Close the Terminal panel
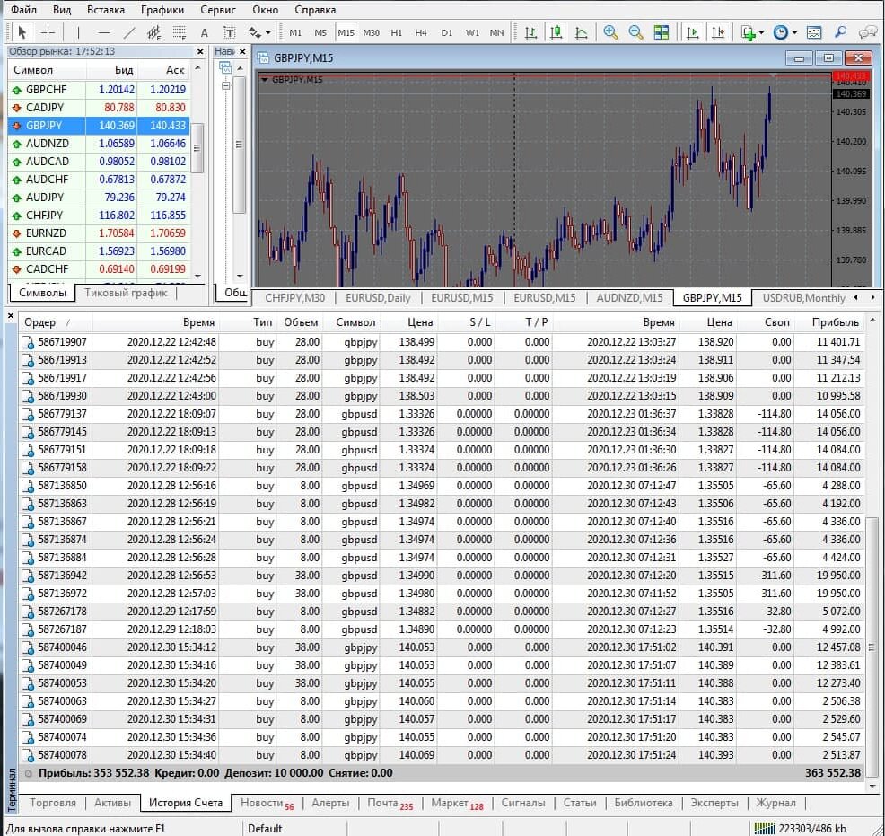Image resolution: width=885 pixels, height=836 pixels. (x=10, y=316)
